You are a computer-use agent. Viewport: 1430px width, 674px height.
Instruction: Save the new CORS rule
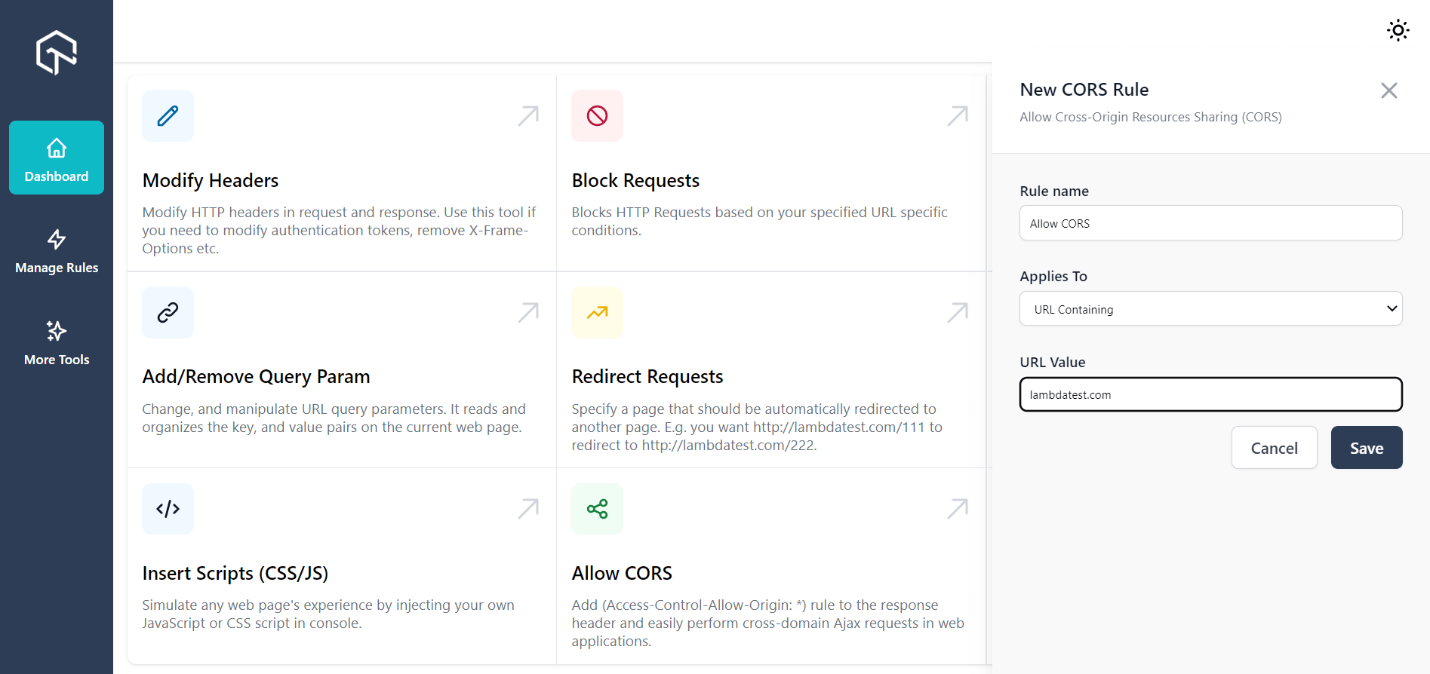coord(1366,448)
